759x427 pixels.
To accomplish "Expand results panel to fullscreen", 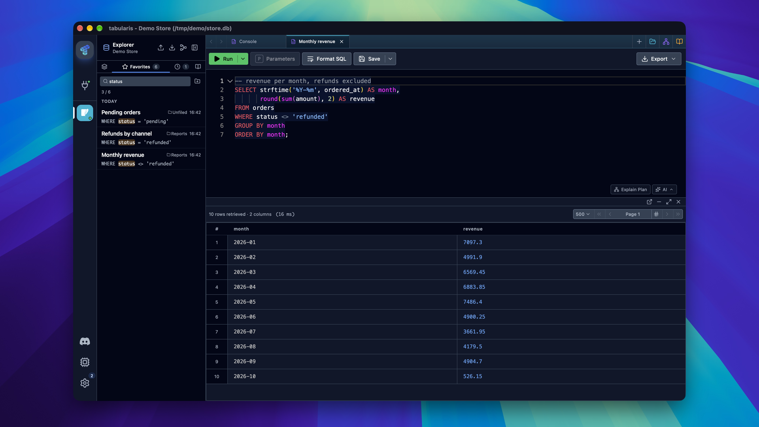I will [668, 202].
